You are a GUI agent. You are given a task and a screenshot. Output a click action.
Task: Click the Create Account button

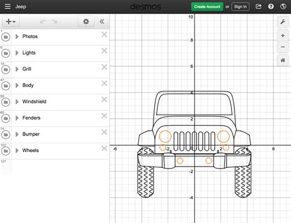(x=207, y=7)
